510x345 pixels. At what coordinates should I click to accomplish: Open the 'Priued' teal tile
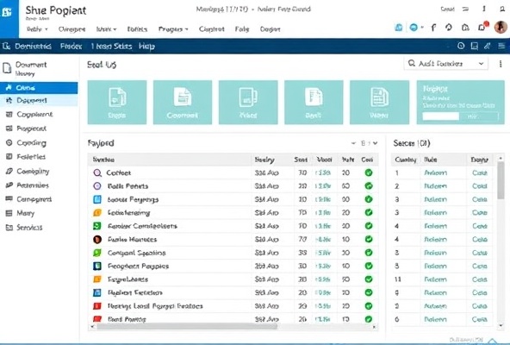point(248,103)
